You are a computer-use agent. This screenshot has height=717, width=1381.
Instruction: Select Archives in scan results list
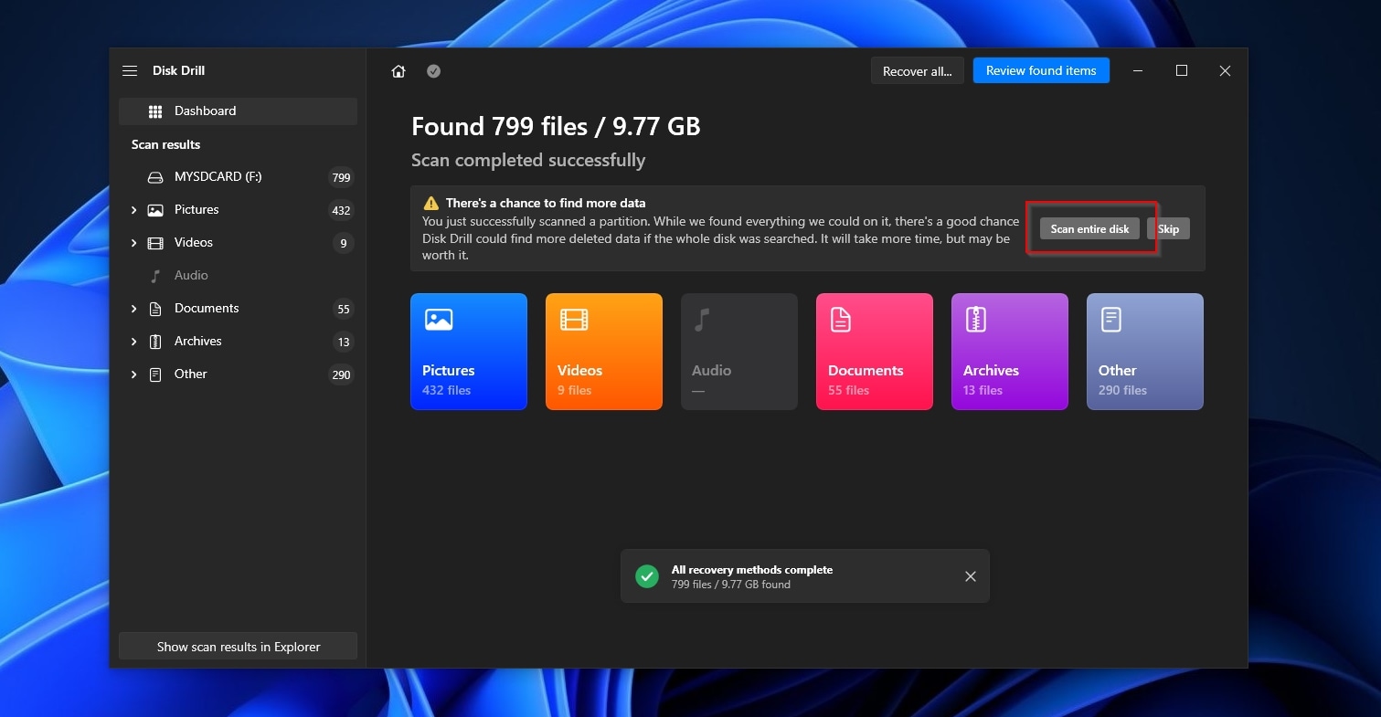(x=238, y=342)
